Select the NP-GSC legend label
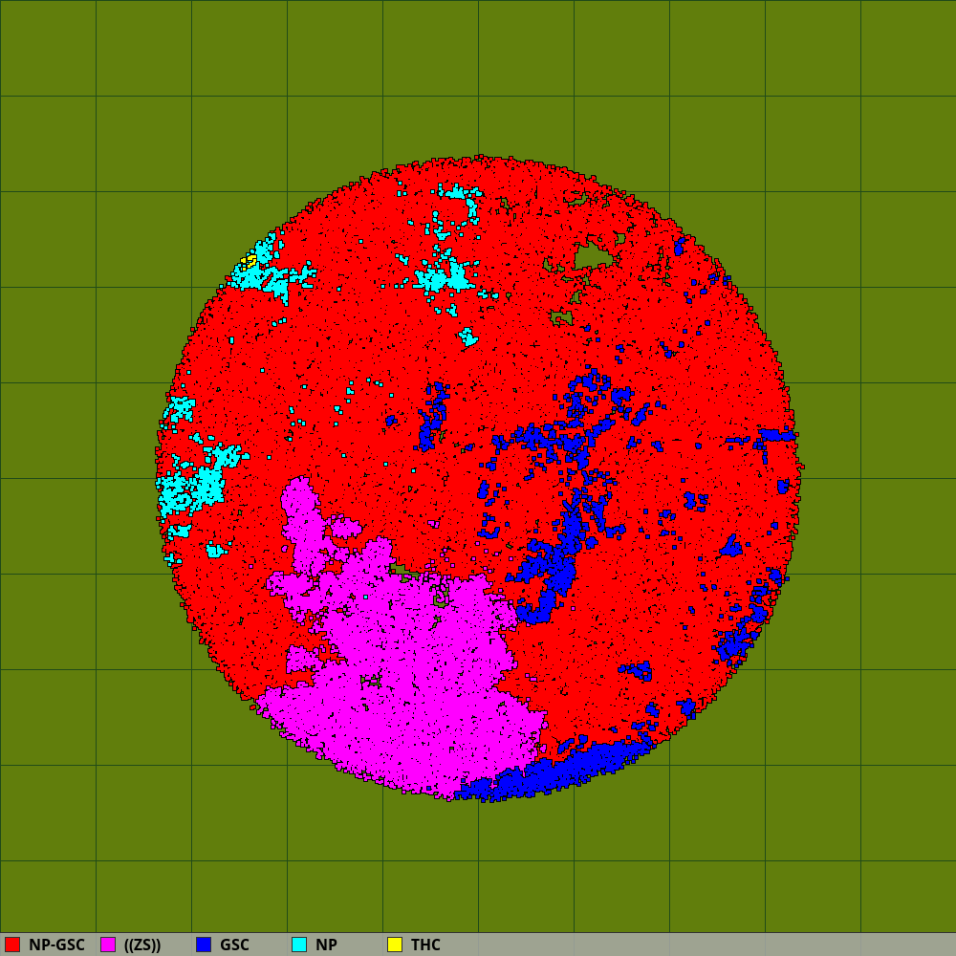Viewport: 956px width, 956px height. 56,945
